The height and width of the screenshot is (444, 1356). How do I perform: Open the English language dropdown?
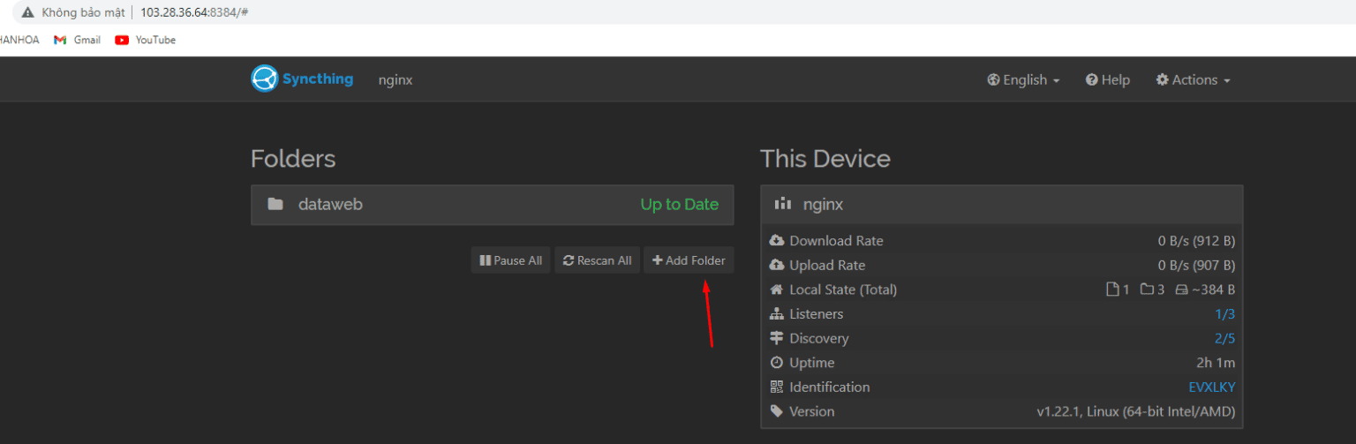[1023, 79]
